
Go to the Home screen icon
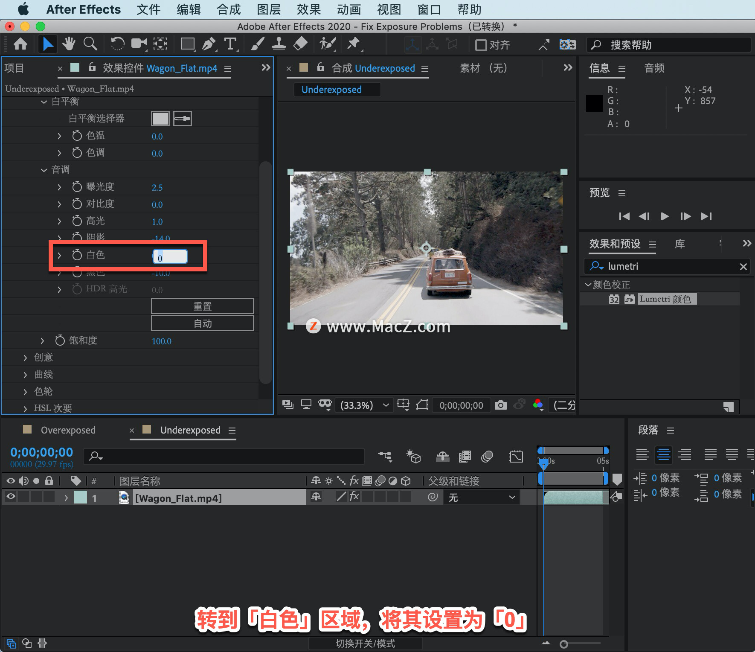point(20,44)
